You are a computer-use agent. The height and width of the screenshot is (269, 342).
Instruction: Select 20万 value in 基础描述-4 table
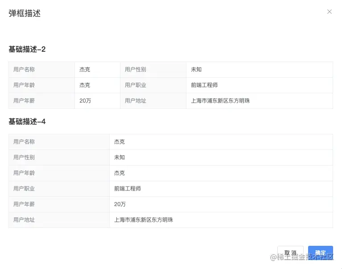click(x=120, y=204)
